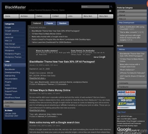148x134 pixels.
Task: Open the Wordpress Plugins category
Action: point(13,54)
